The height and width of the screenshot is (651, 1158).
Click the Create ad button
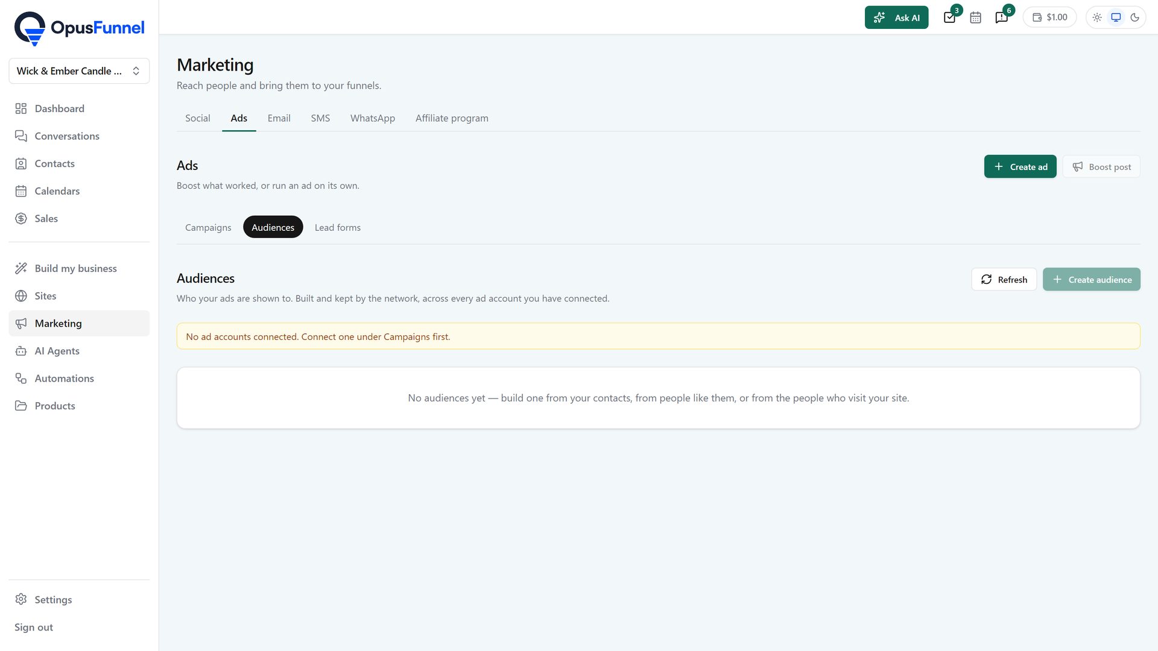[x=1020, y=167]
